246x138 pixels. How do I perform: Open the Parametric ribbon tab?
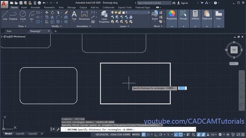(50, 7)
